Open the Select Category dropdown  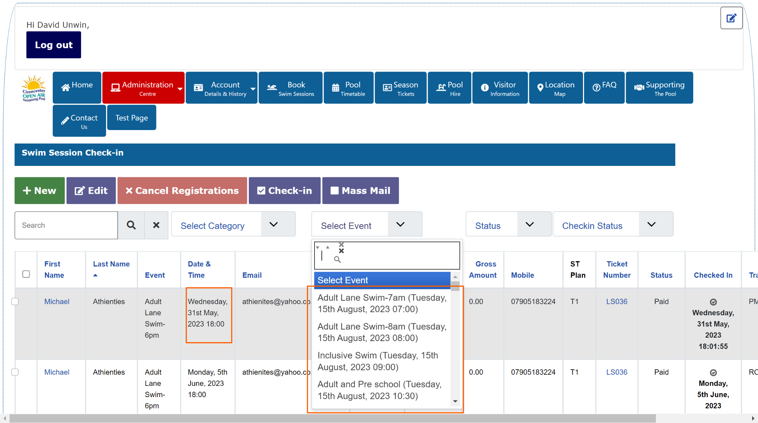click(233, 224)
